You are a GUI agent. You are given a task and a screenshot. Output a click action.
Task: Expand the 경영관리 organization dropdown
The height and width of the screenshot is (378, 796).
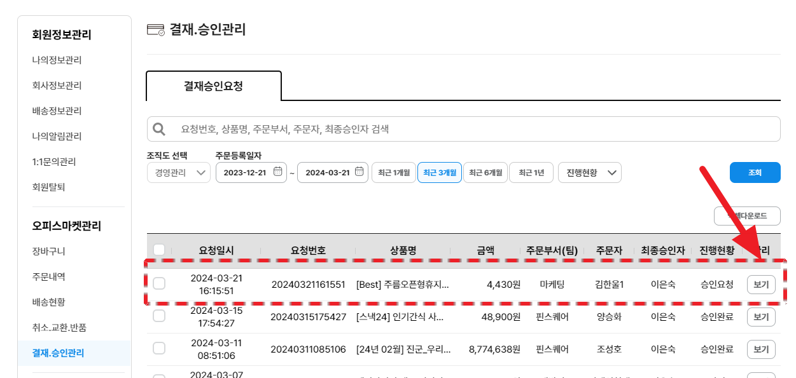[x=178, y=173]
